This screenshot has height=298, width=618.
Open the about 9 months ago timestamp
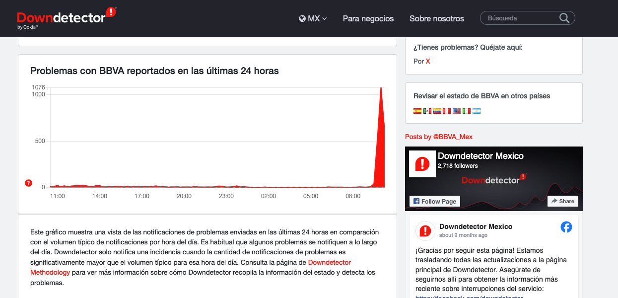pyautogui.click(x=463, y=235)
